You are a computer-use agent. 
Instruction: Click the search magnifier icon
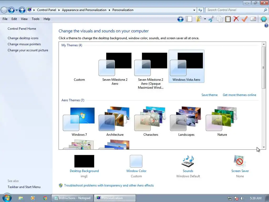265,10
